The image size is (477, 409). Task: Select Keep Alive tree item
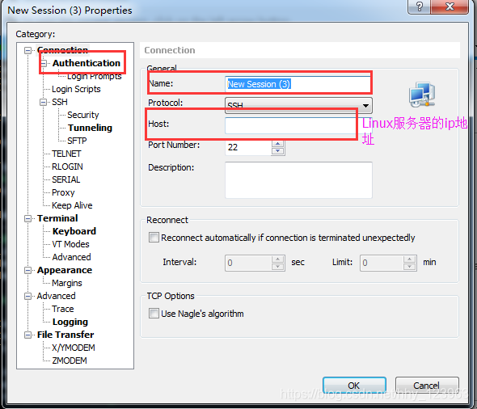pos(72,205)
